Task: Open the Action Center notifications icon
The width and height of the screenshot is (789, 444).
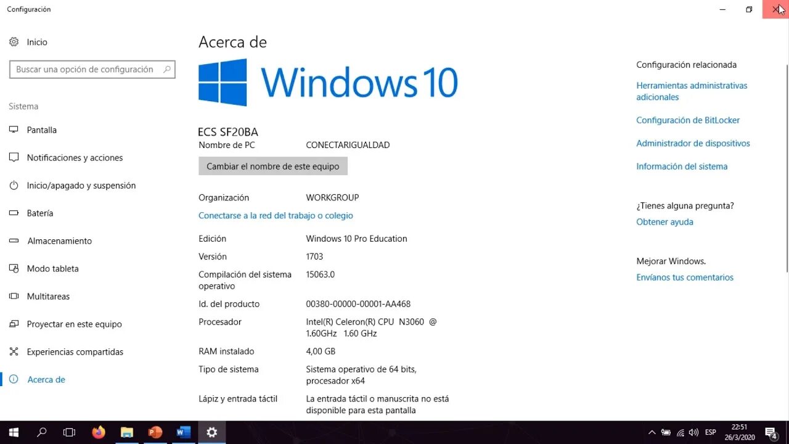Action: [x=771, y=432]
